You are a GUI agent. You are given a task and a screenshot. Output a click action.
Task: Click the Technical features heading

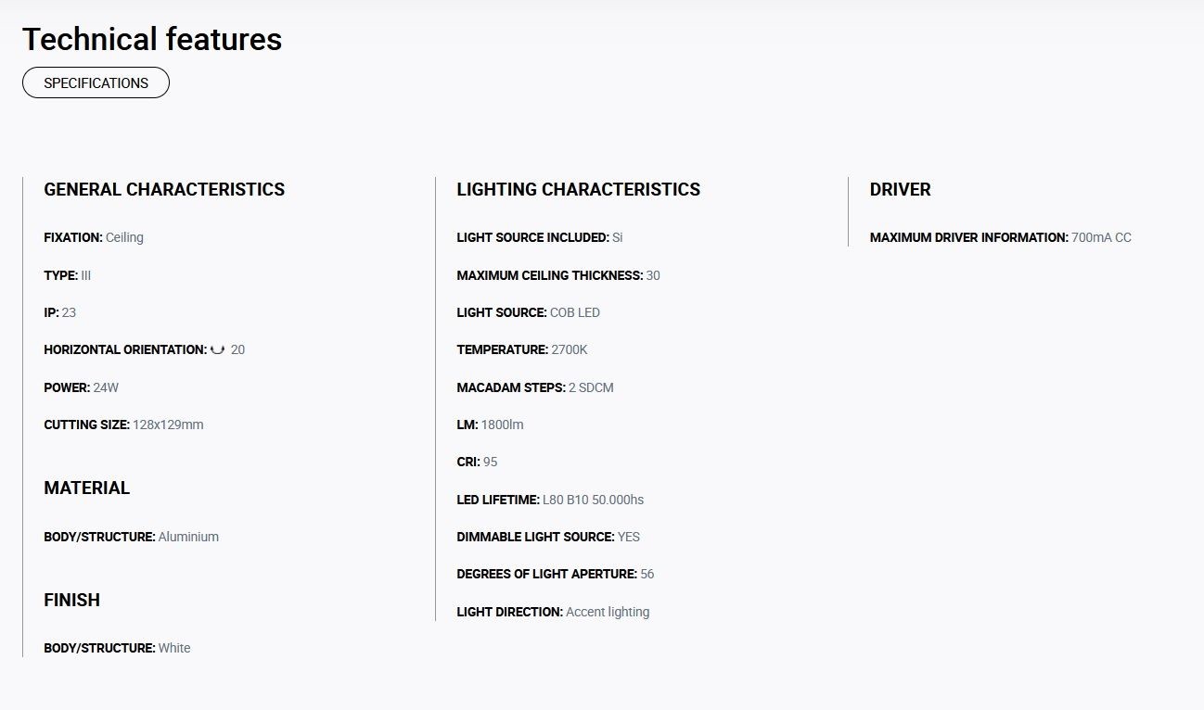(x=152, y=39)
